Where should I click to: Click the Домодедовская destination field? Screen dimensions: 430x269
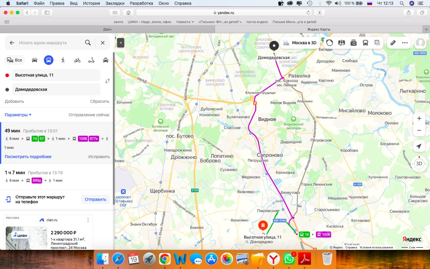pos(56,89)
